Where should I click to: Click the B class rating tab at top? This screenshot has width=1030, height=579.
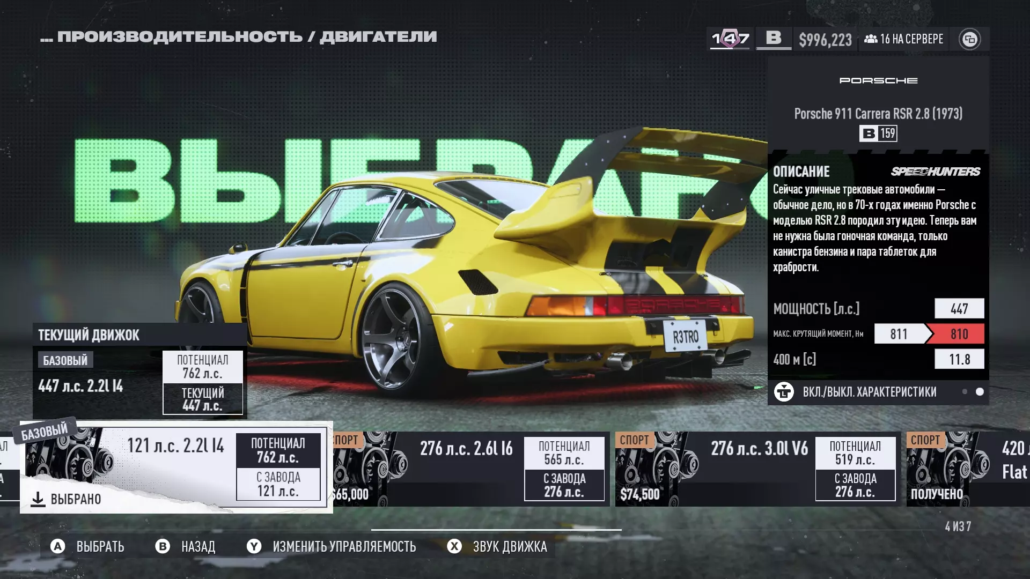coord(773,38)
